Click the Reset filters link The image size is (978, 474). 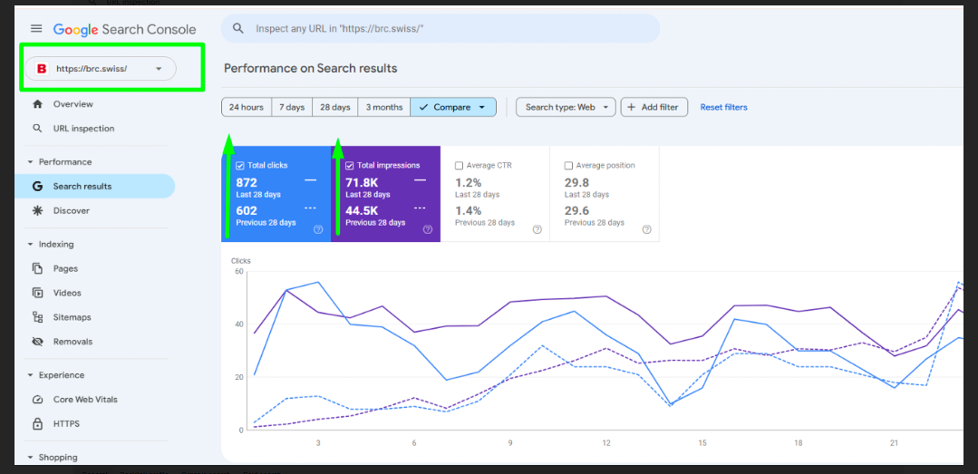point(723,107)
